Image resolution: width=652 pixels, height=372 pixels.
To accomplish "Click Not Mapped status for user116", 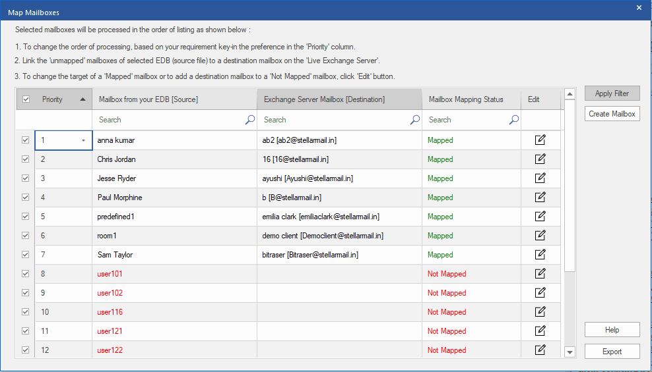I will 447,312.
